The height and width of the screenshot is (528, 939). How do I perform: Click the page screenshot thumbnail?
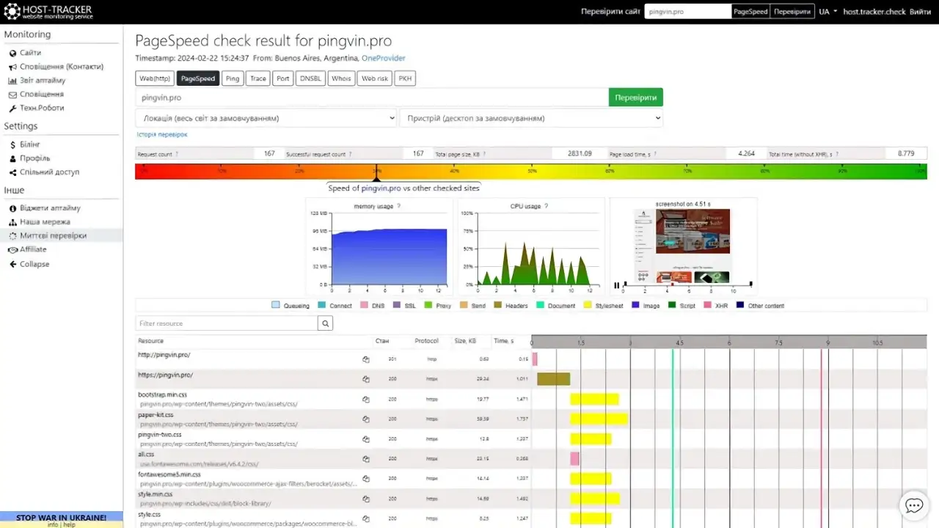[682, 245]
